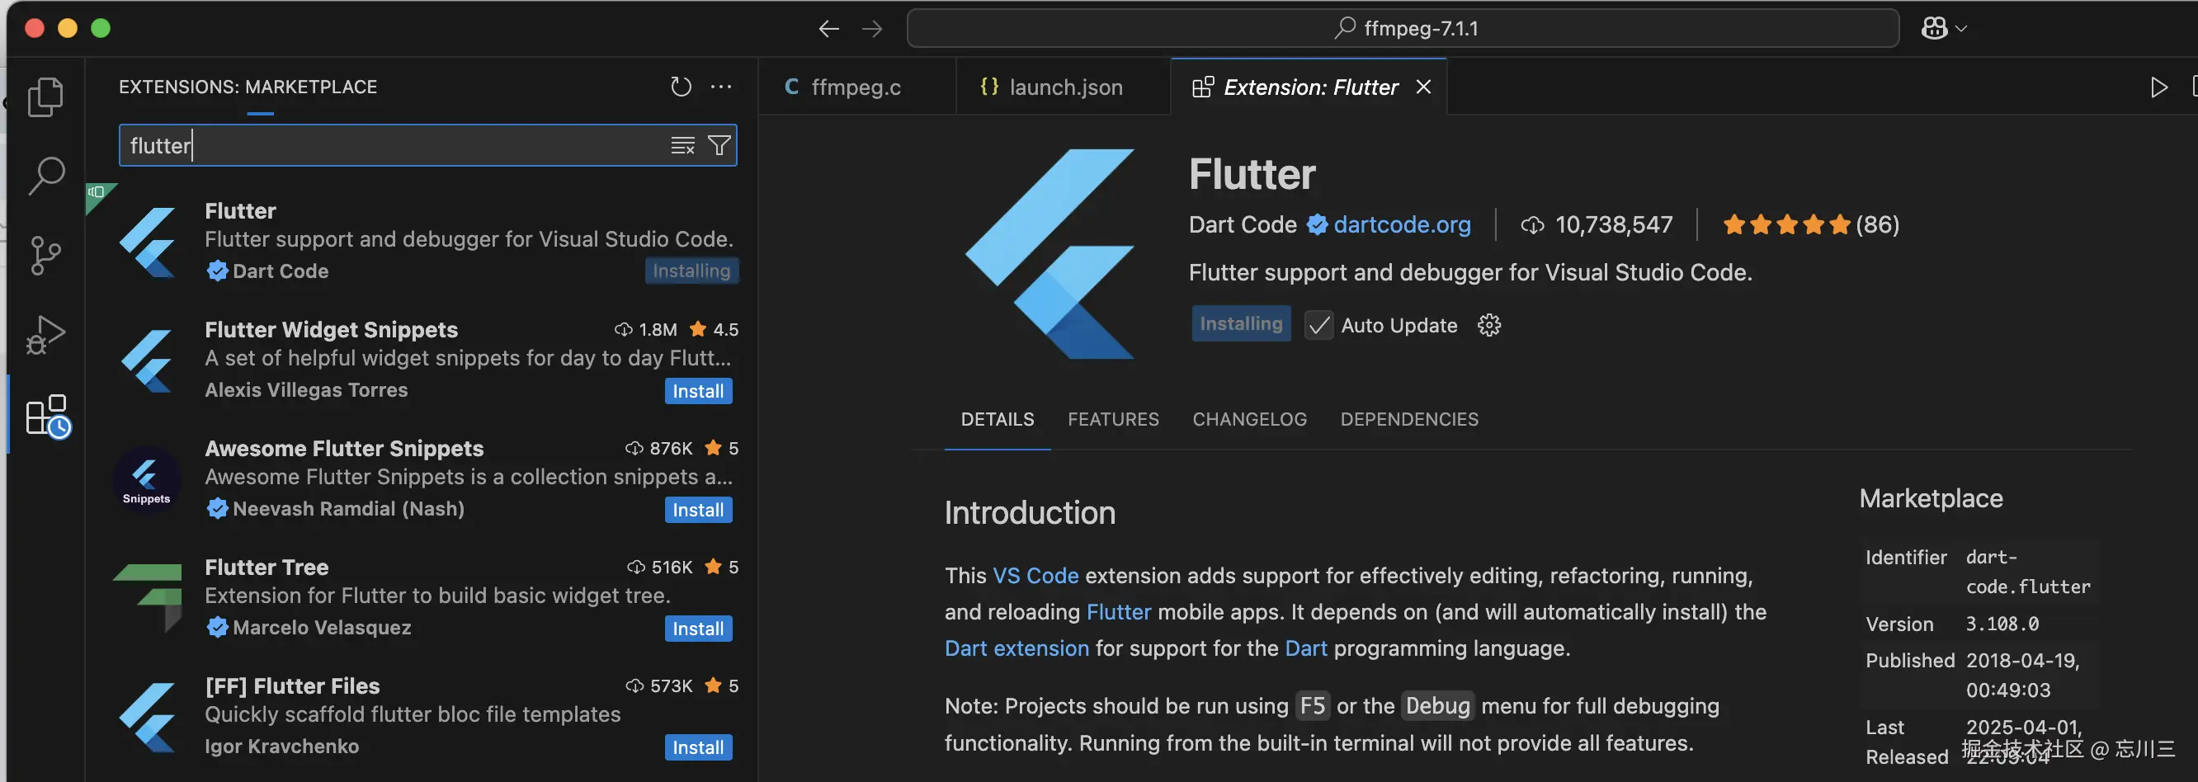Follow the Dart programming language link

1305,649
